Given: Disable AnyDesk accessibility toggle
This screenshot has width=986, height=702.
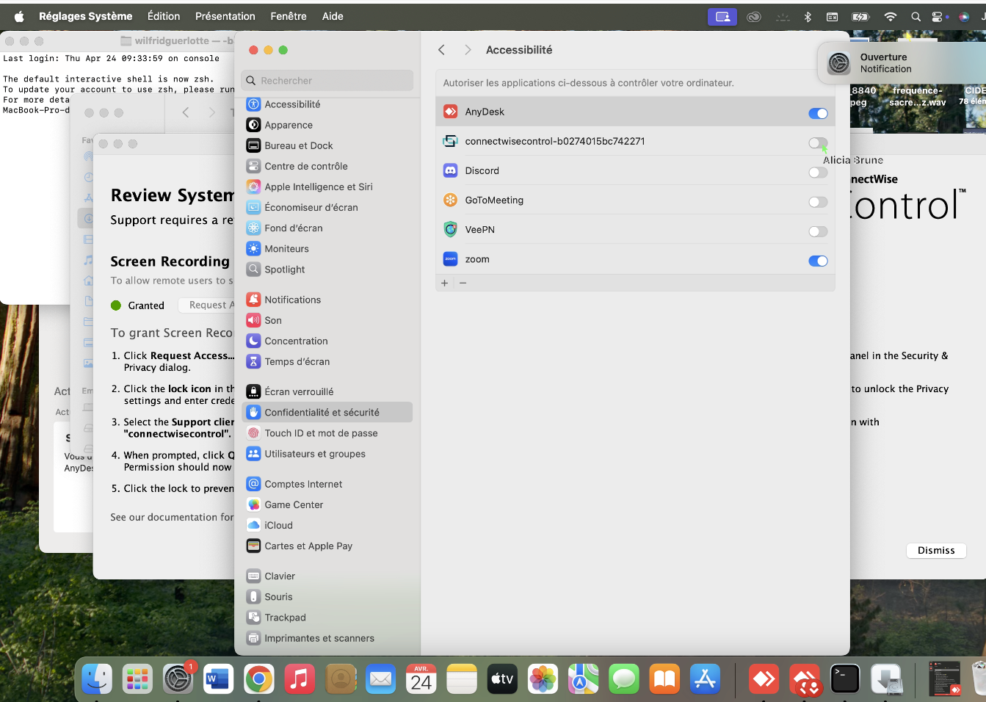Looking at the screenshot, I should pyautogui.click(x=817, y=113).
